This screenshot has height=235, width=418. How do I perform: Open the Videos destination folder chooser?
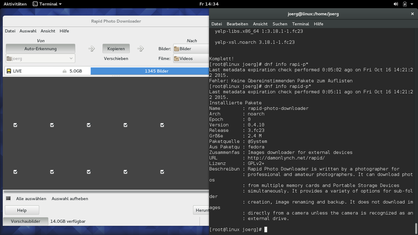(191, 58)
